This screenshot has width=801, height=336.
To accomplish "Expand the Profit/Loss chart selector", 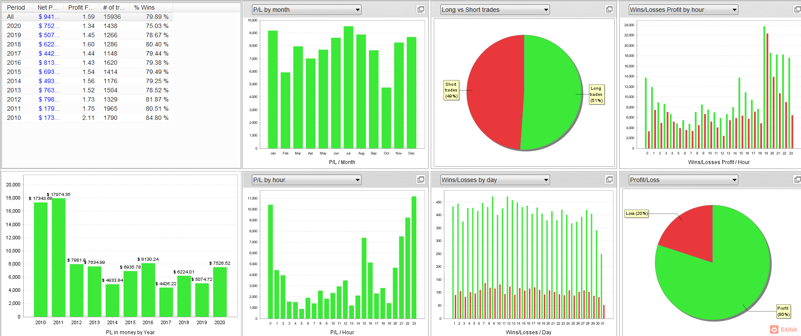I will [684, 180].
